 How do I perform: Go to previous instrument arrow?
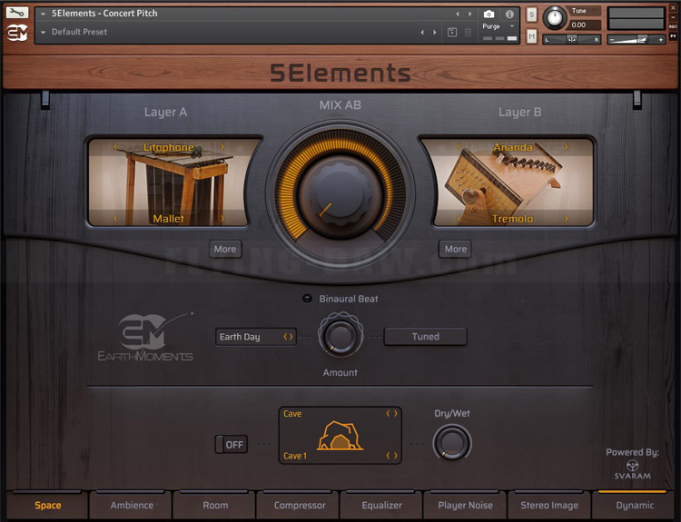pos(458,14)
